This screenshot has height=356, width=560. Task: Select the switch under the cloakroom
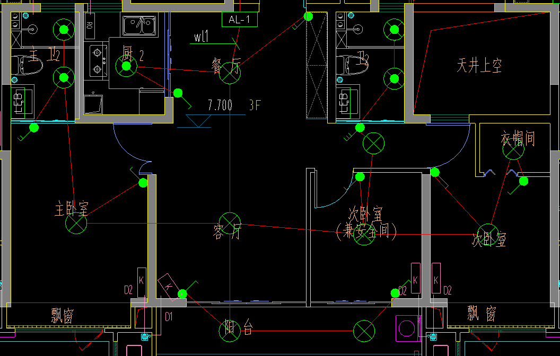[x=523, y=181]
